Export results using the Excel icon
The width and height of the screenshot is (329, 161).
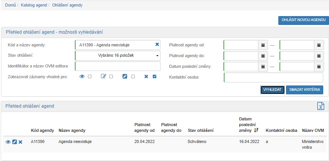320,106
